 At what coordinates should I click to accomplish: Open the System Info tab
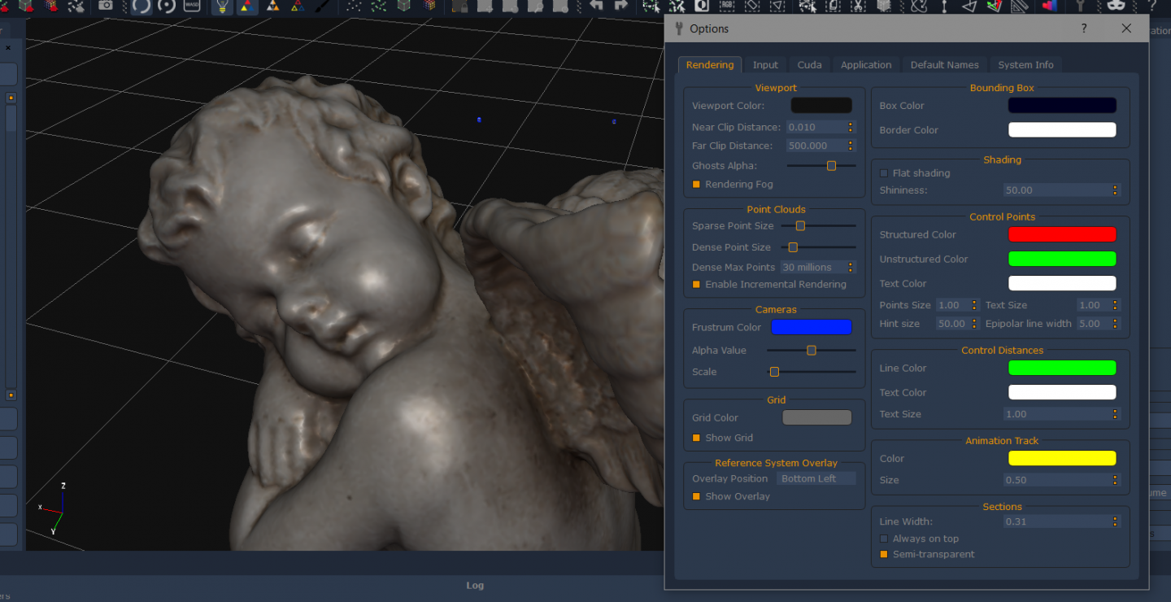click(1025, 65)
